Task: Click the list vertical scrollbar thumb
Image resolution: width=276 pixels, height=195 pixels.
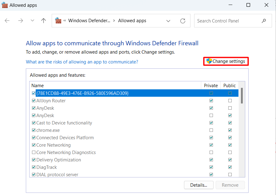Action: 242,95
